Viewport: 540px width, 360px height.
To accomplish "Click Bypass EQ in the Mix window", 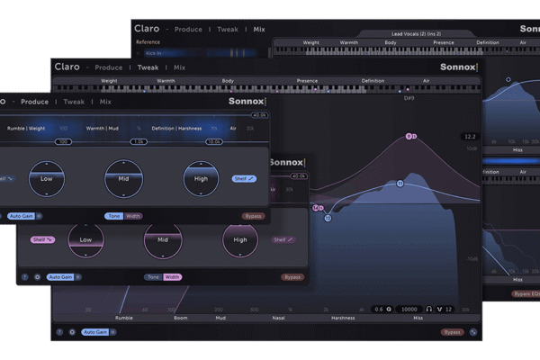I will (526, 294).
